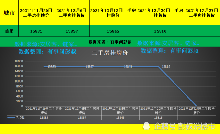
Task: Click the 数据来源：有事问彭叔 black text
Action: (x=110, y=42)
